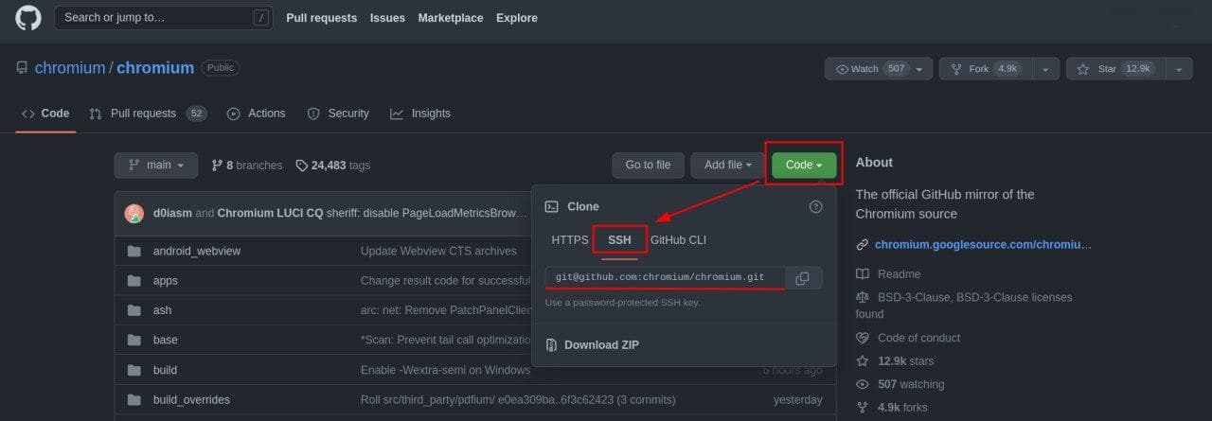This screenshot has width=1212, height=421.
Task: Click folder icon beside build_overrides
Action: 134,399
